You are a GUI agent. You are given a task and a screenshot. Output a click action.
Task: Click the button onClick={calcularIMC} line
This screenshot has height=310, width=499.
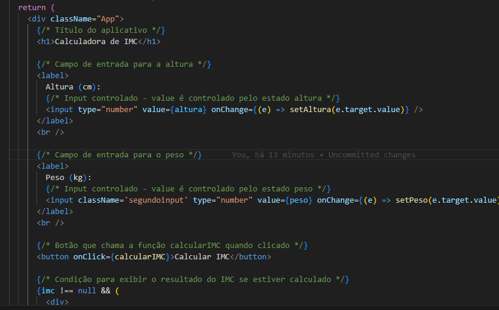[154, 257]
